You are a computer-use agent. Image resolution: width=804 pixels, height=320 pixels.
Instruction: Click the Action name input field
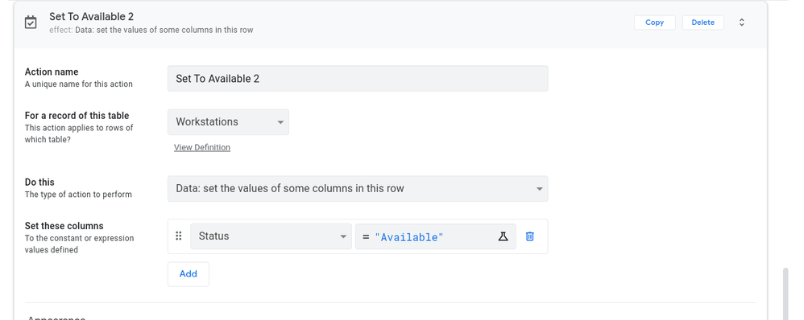[x=358, y=78]
